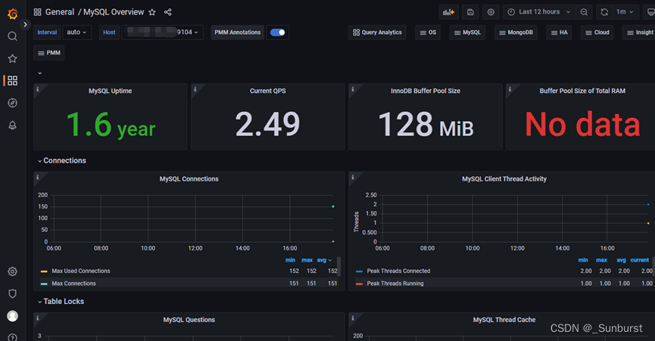Open the MySQL dashboards menu
This screenshot has width=655, height=341.
tap(467, 33)
